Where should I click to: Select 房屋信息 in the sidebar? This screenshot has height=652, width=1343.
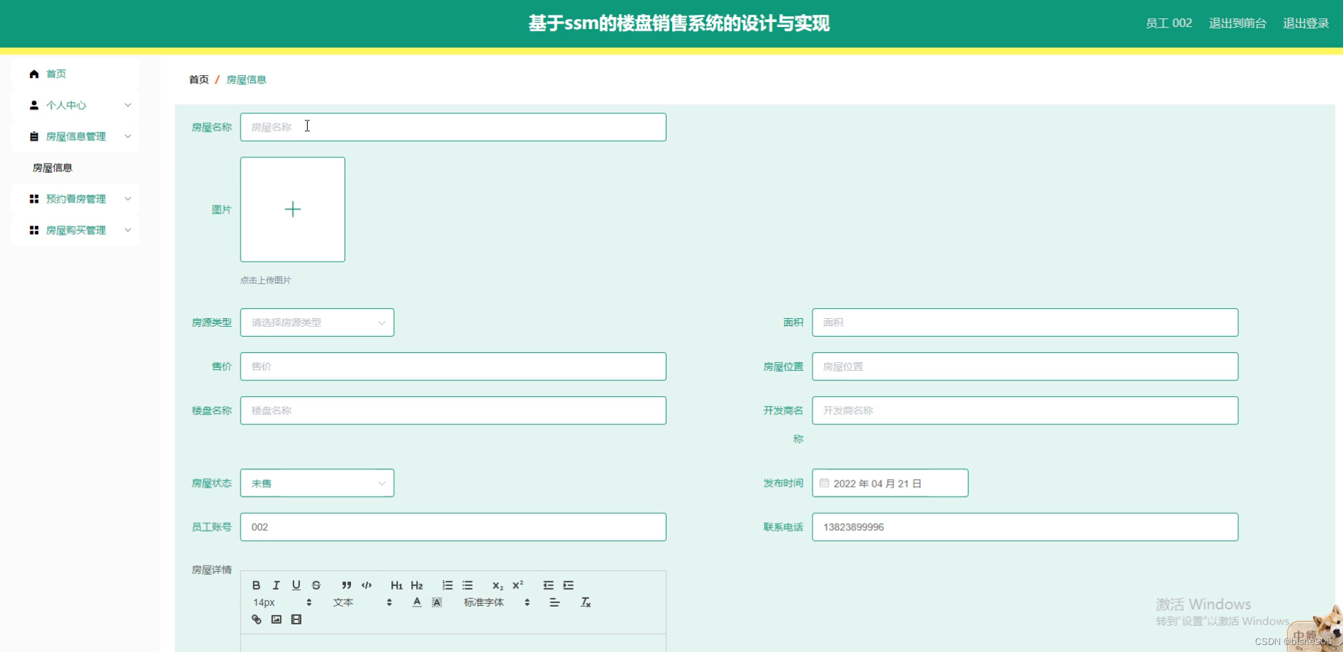[51, 167]
